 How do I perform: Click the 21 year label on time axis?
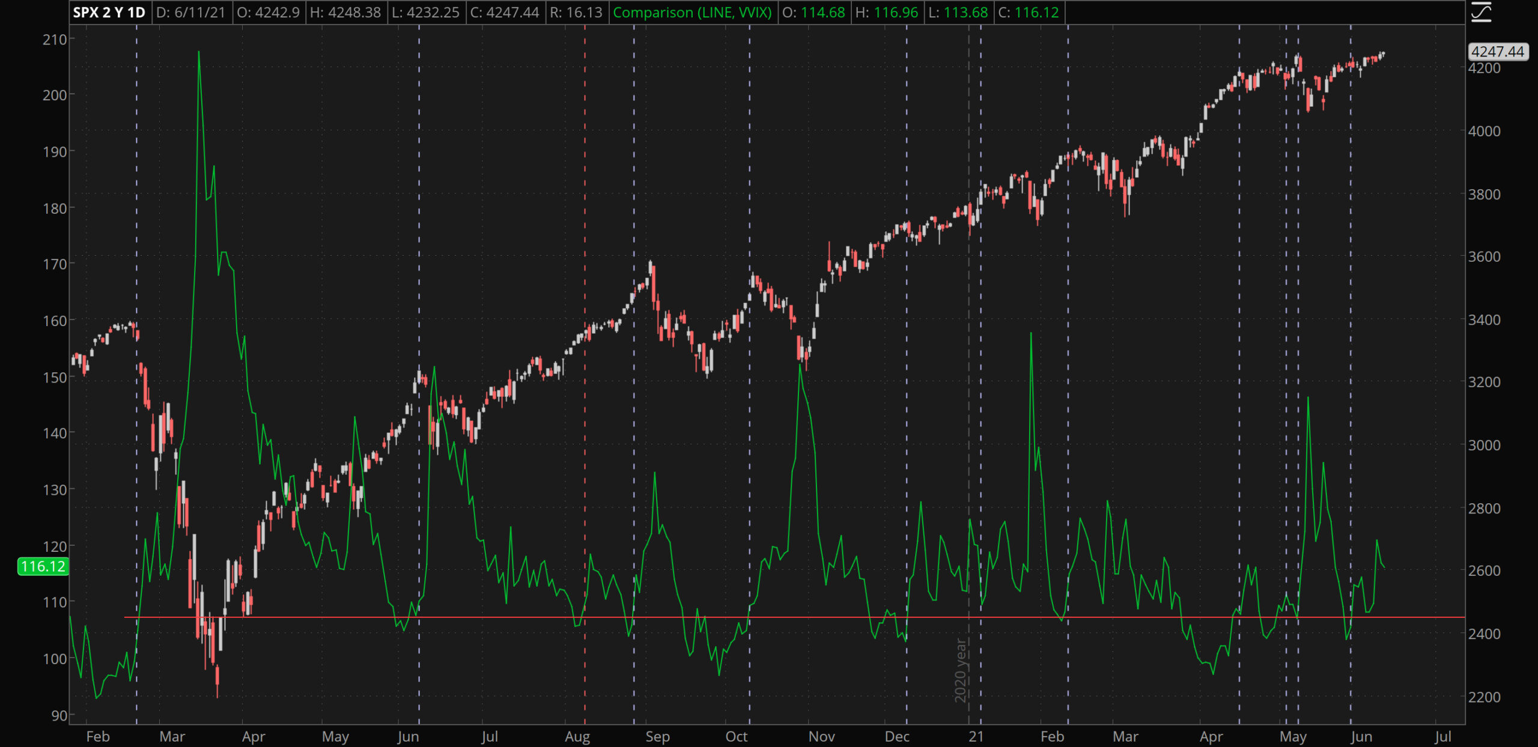tap(976, 736)
